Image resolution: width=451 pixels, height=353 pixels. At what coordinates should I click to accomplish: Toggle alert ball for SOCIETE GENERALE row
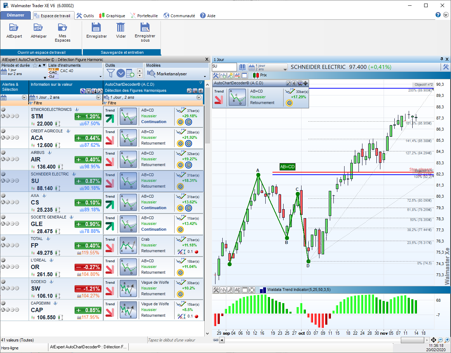coord(3,217)
